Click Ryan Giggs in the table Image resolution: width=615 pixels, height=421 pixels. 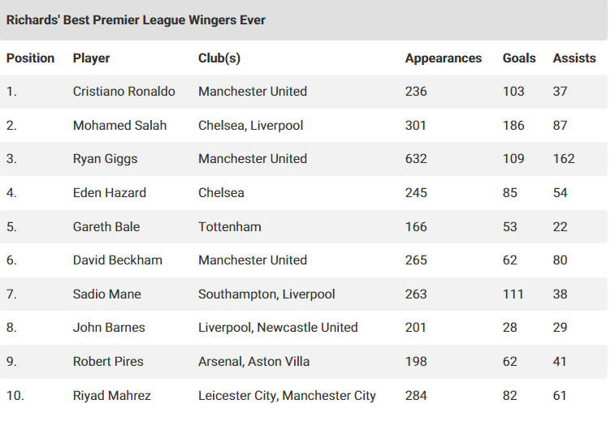105,159
